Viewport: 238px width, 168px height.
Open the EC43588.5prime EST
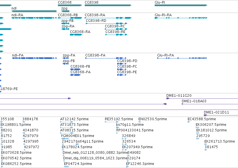click(189, 122)
